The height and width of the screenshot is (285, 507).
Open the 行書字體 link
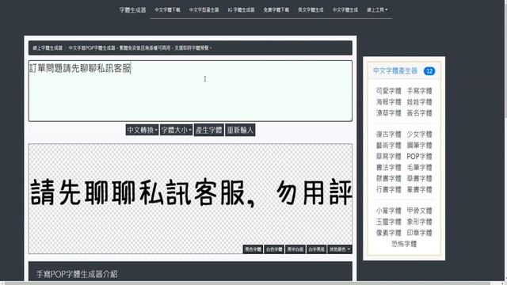pos(388,189)
